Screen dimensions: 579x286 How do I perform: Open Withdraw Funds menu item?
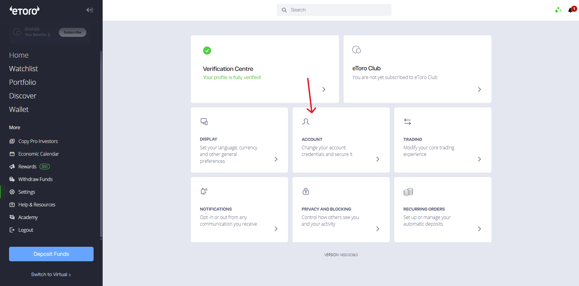tap(35, 179)
